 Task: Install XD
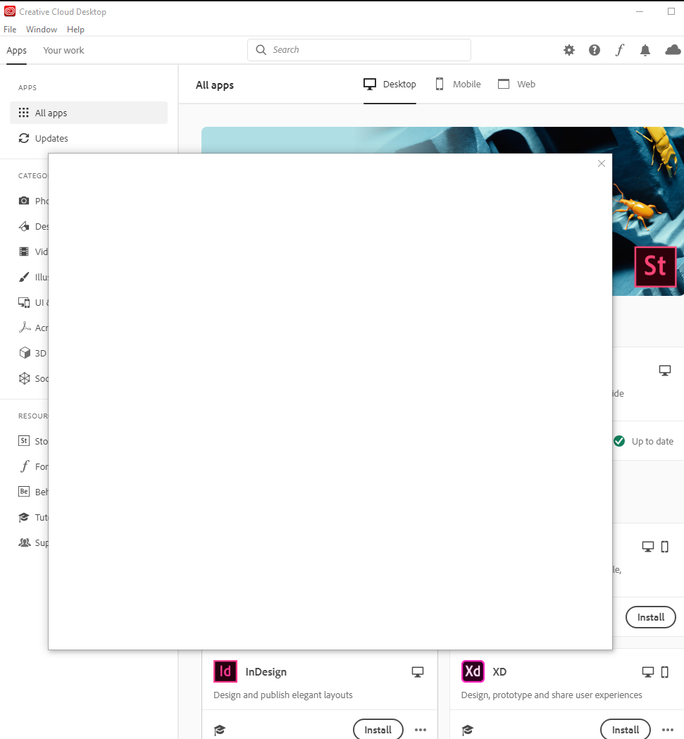coord(626,729)
